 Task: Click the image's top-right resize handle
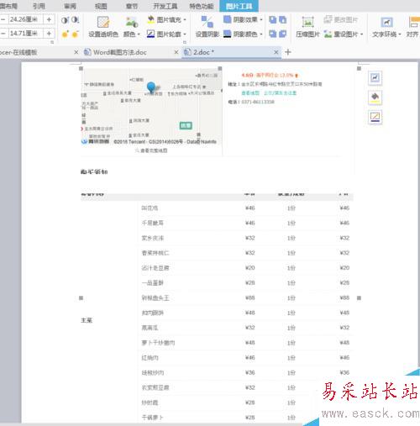pyautogui.click(x=359, y=68)
